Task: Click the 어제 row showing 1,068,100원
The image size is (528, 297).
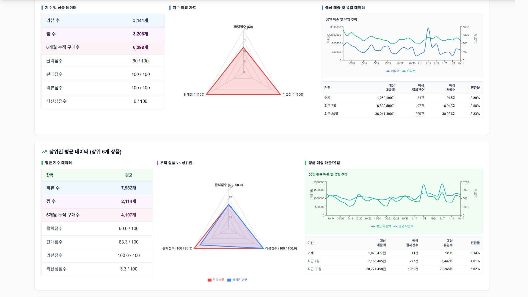Action: [x=402, y=98]
